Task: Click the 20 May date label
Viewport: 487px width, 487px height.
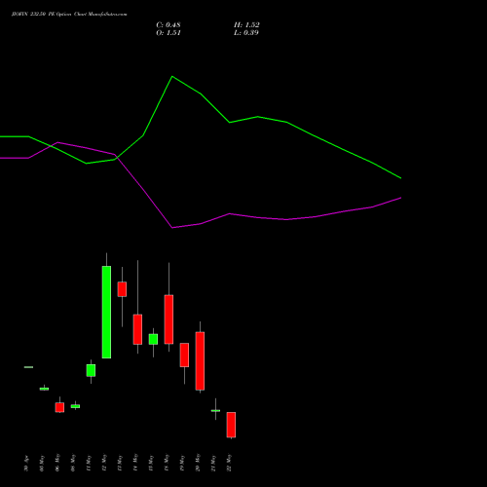Action: 198,463
